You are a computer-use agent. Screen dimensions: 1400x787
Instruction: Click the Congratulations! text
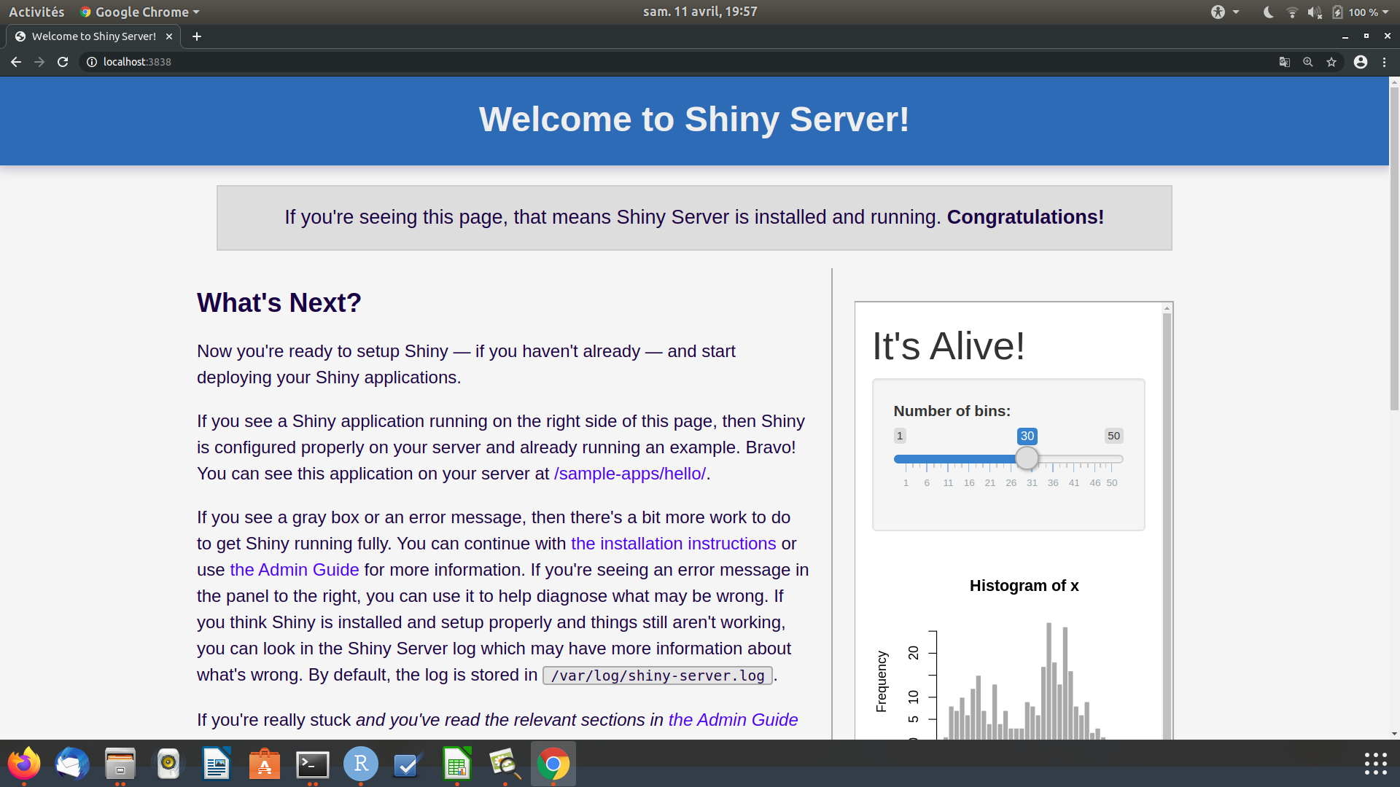1025,217
